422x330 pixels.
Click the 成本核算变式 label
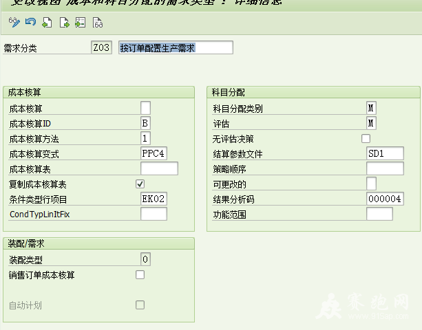(x=34, y=154)
